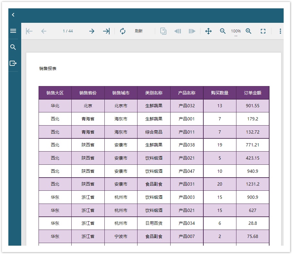The height and width of the screenshot is (254, 292).
Task: Click the 北京 province cell
Action: [x=88, y=106]
